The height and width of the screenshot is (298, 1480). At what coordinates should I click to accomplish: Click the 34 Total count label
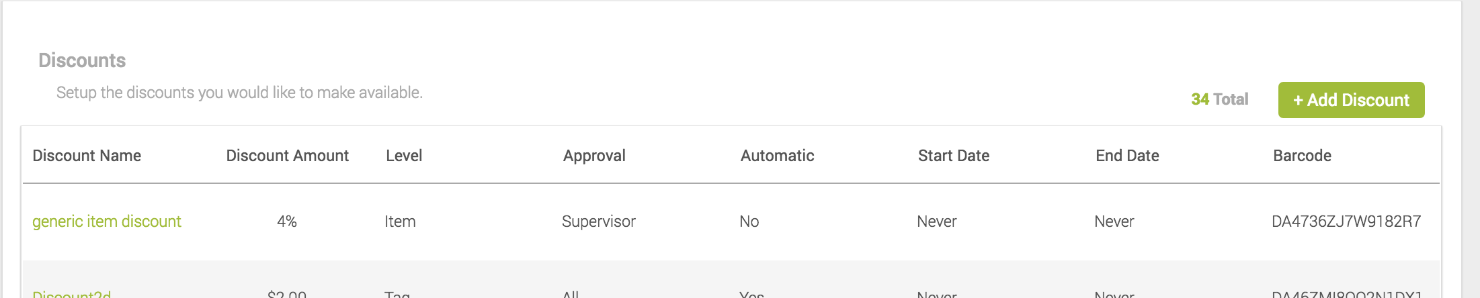click(1219, 99)
